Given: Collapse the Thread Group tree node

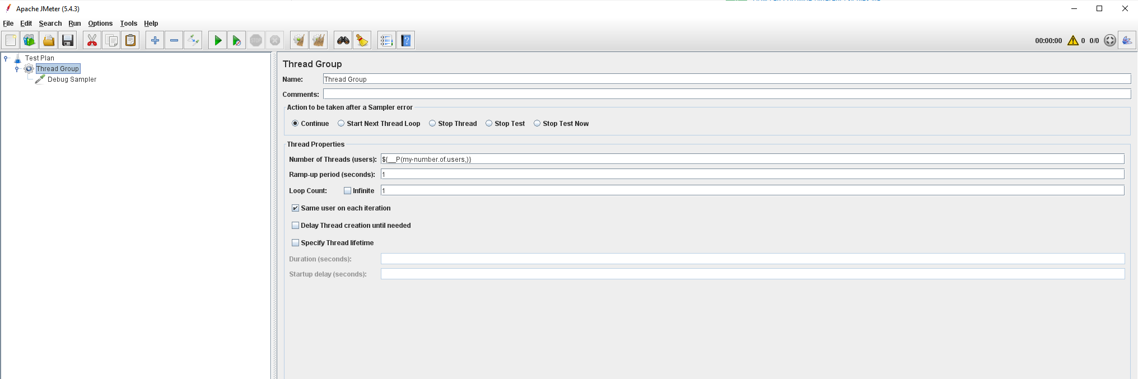Looking at the screenshot, I should click(17, 69).
